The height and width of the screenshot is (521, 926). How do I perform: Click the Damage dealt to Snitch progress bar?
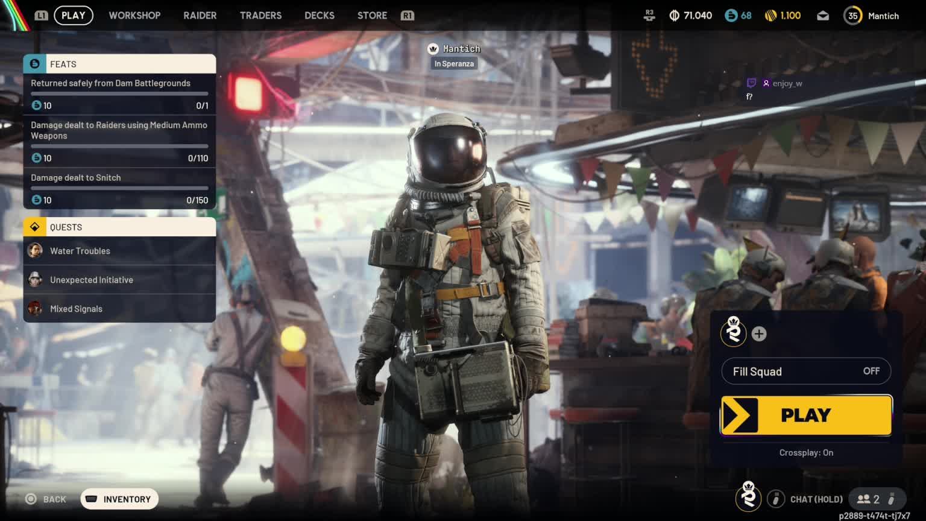119,188
